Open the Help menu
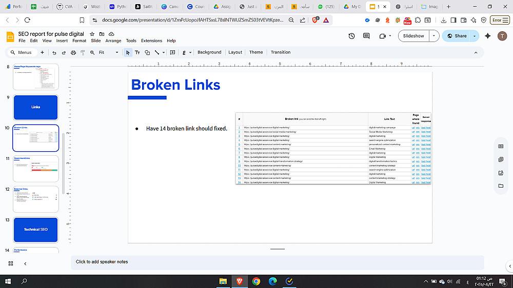The height and width of the screenshot is (288, 513). tap(171, 41)
